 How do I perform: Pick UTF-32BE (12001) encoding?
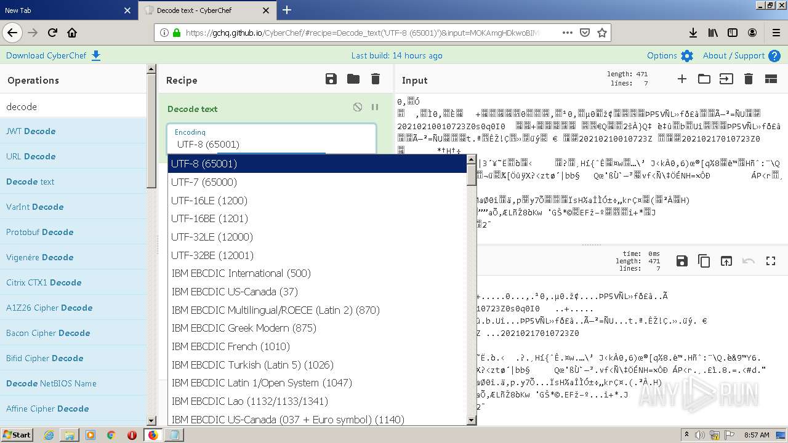pyautogui.click(x=318, y=255)
